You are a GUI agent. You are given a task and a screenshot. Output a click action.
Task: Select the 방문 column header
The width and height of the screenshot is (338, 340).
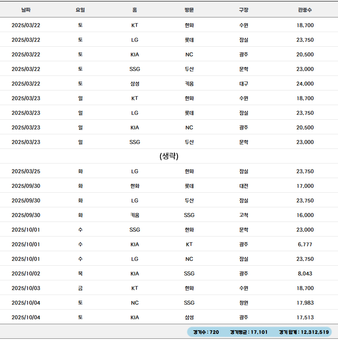(189, 10)
